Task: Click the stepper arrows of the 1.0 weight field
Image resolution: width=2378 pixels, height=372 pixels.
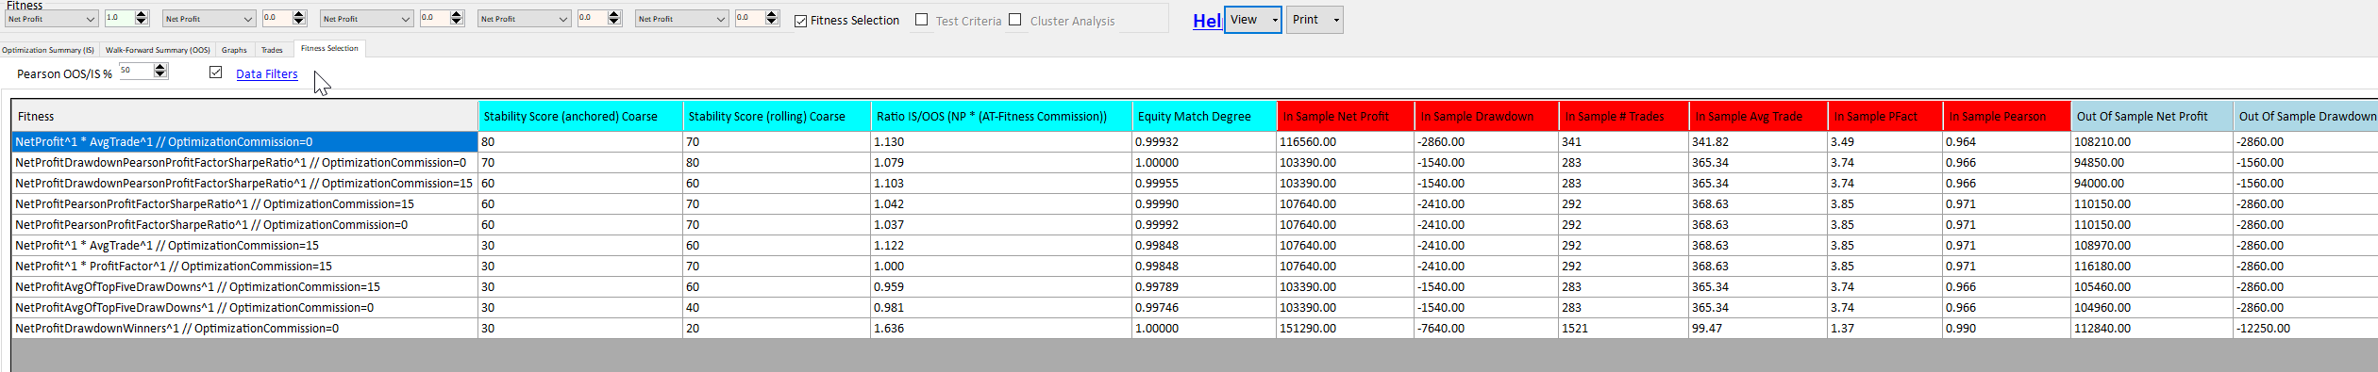Action: click(x=142, y=18)
